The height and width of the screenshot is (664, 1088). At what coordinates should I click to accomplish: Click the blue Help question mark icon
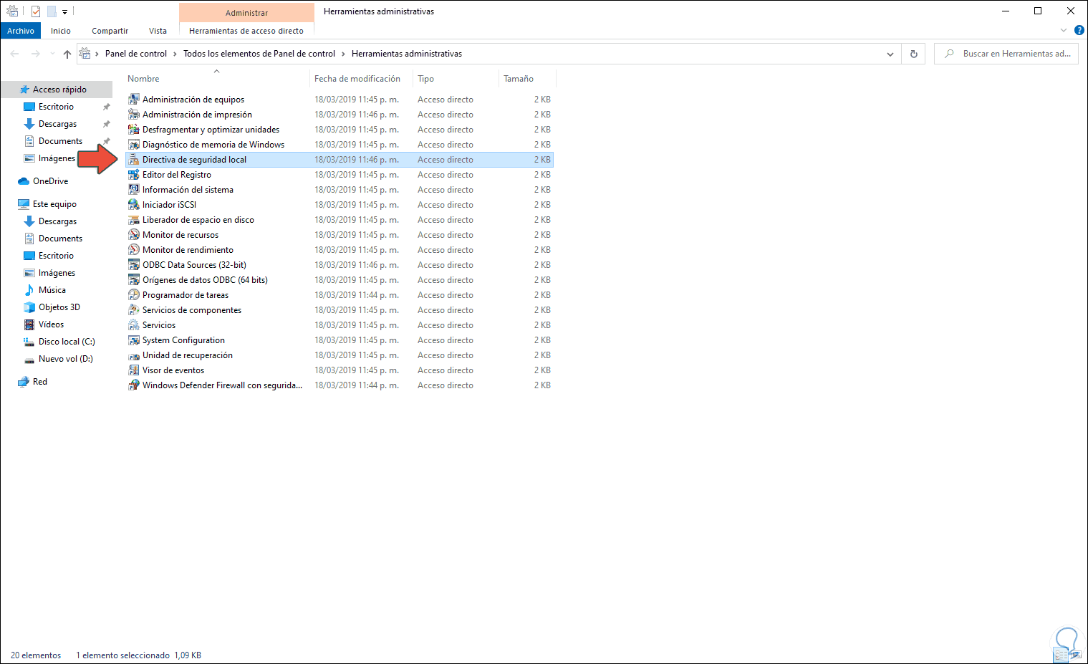[x=1079, y=30]
